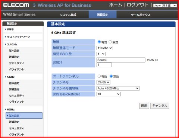Switch to the システム構成 tab
This screenshot has height=138, width=179.
[x=68, y=15]
